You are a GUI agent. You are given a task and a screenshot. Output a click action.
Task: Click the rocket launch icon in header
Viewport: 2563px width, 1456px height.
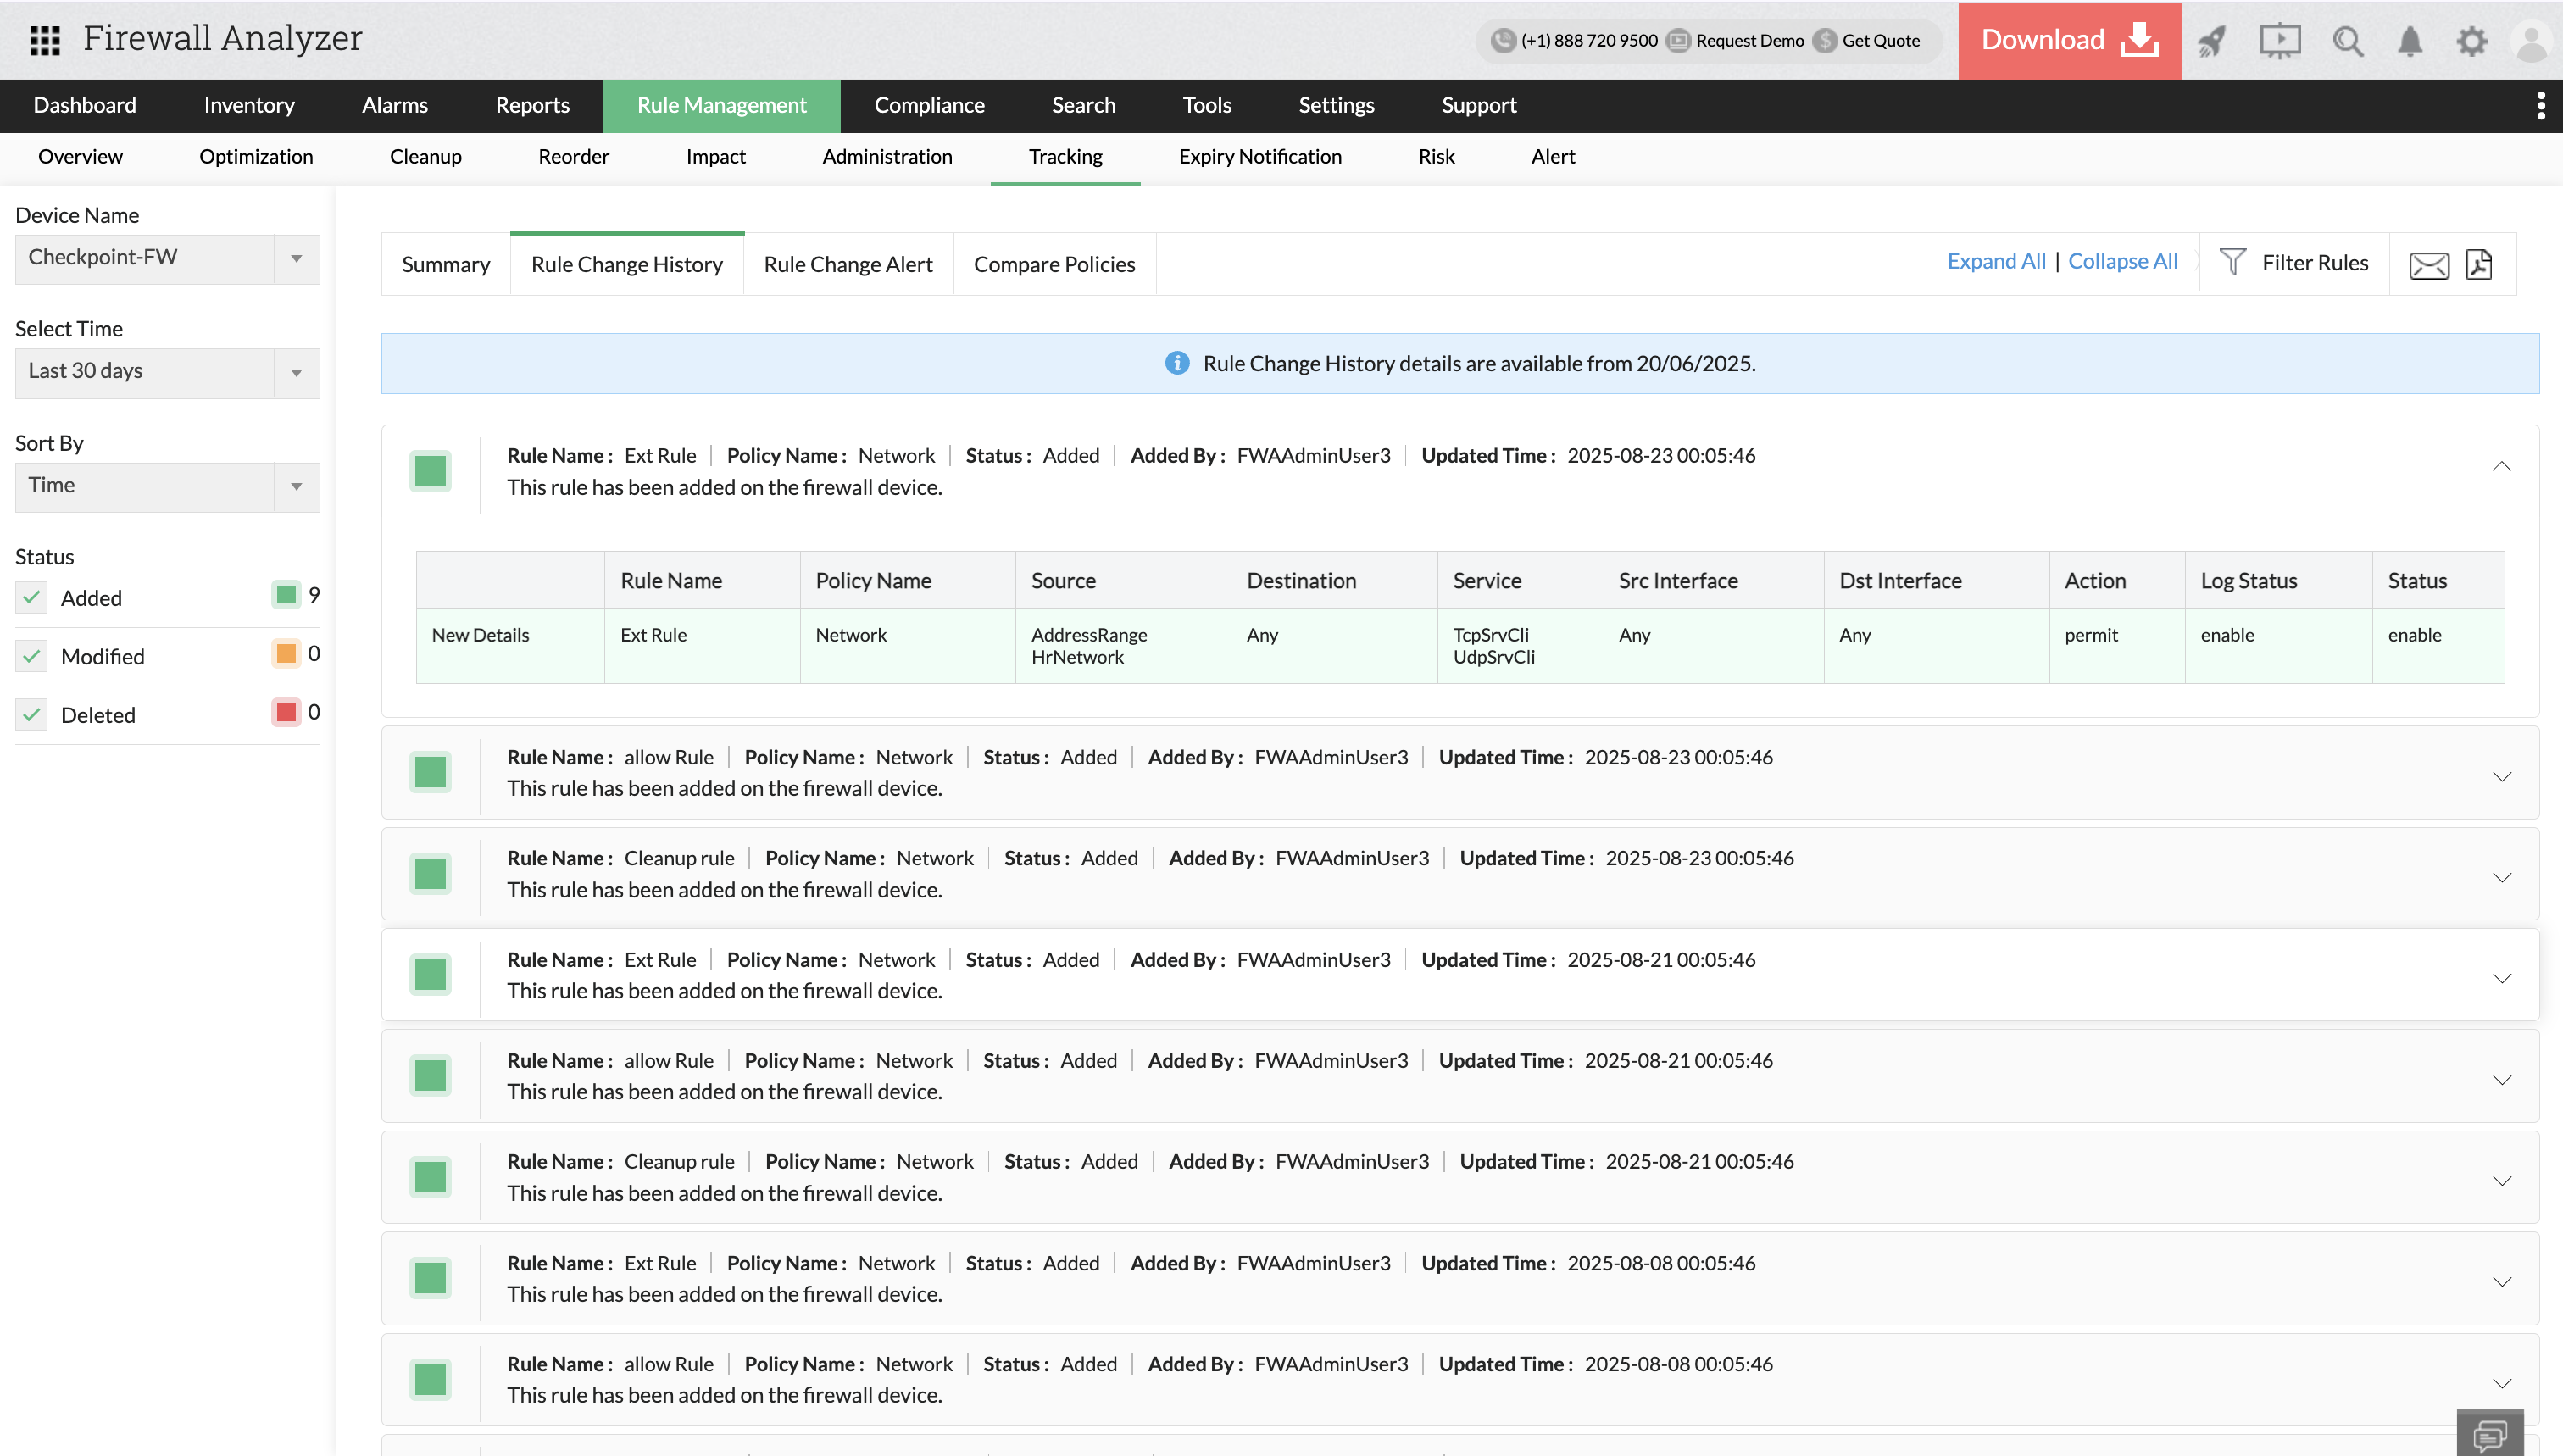point(2212,41)
